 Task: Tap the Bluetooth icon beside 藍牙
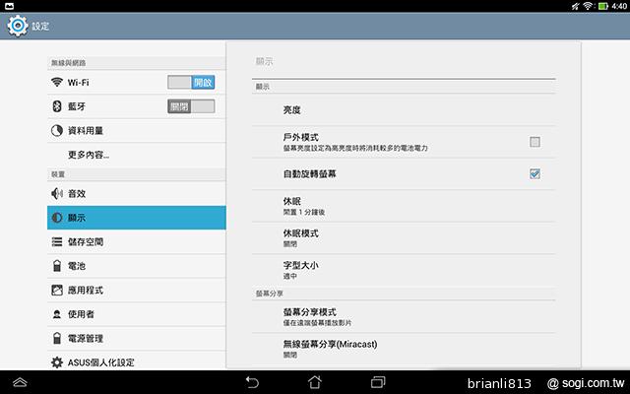tap(57, 106)
